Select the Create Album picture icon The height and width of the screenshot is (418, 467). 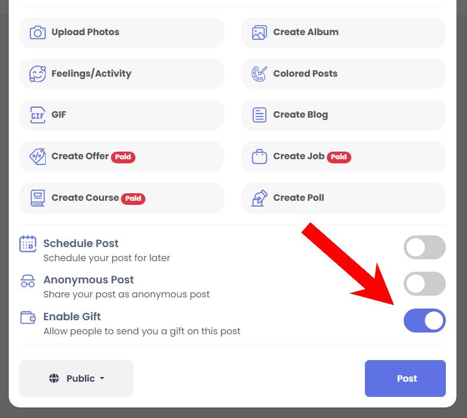click(259, 32)
